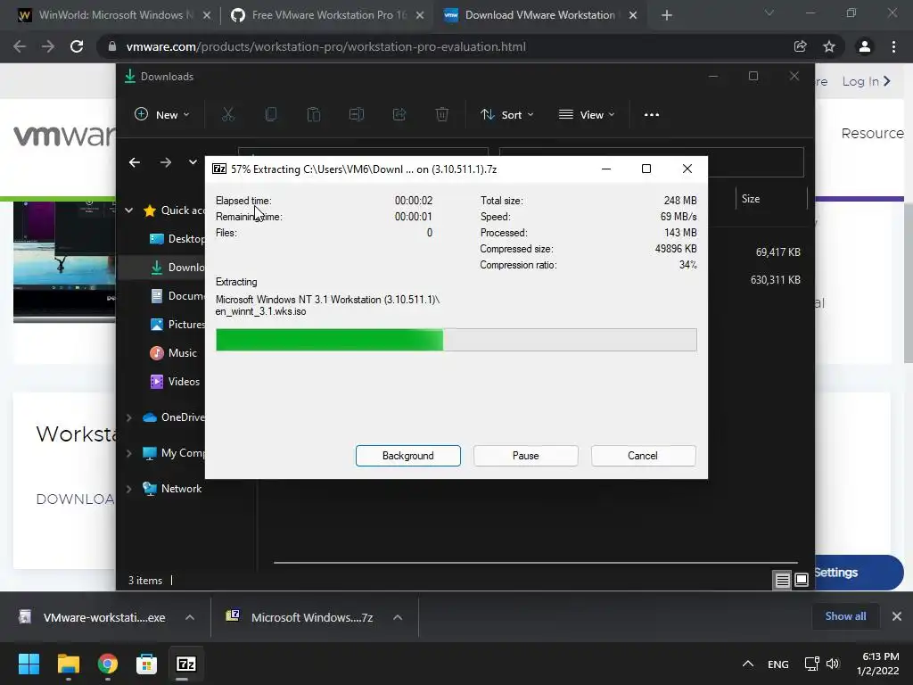Select Desktop in Explorer sidebar
The height and width of the screenshot is (685, 913).
pyautogui.click(x=177, y=239)
